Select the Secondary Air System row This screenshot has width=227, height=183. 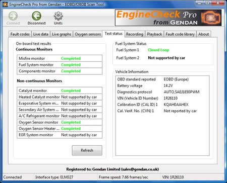tap(60, 110)
